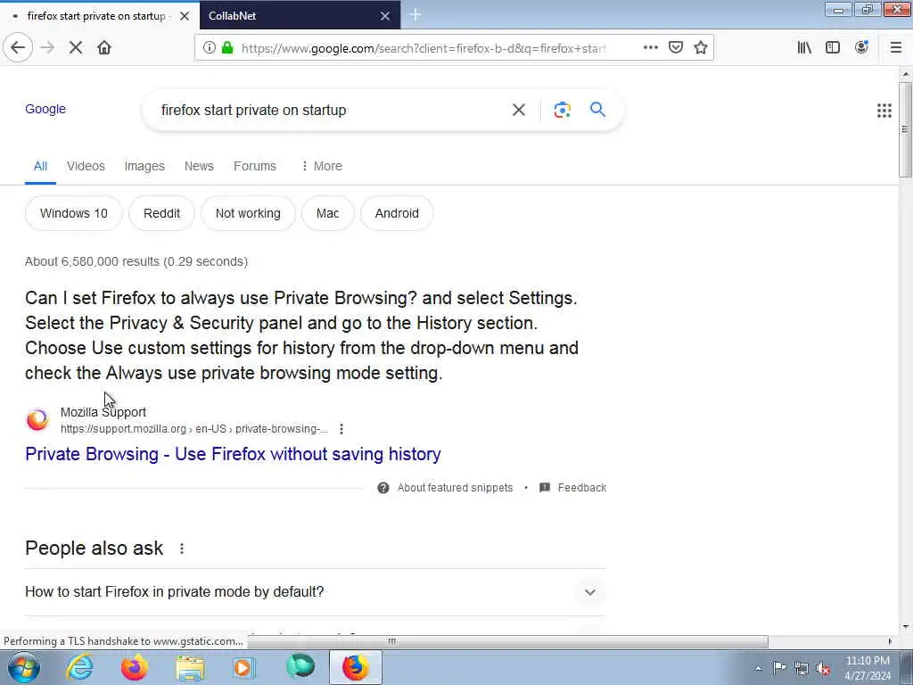Filter results by Reddit chip
This screenshot has height=685, width=913.
(162, 213)
